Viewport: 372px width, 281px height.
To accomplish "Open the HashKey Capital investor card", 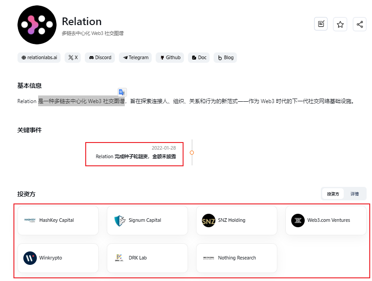I will tap(58, 220).
